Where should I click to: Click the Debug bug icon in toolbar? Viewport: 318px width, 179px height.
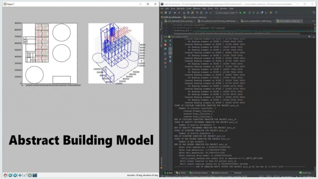pos(245,13)
